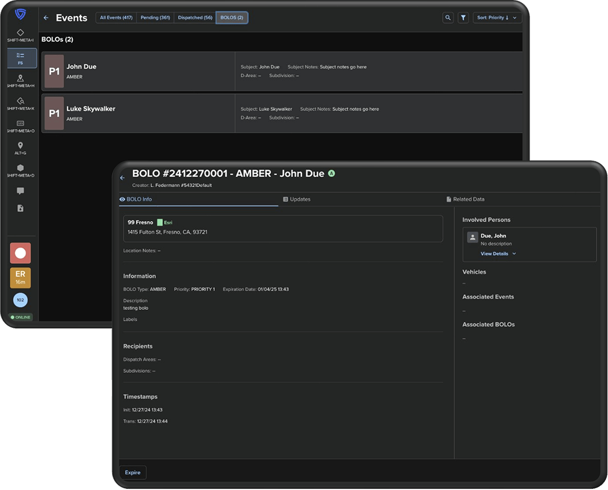Viewport: 608px width, 490px height.
Task: Go back using the Events back arrow
Action: (46, 18)
